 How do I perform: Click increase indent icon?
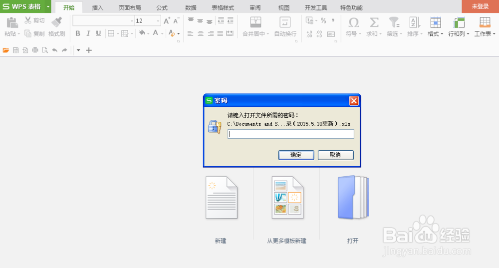tap(231, 20)
